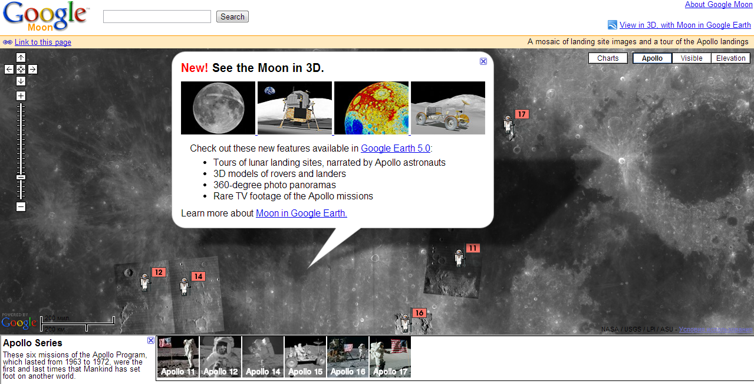Open the Google Earth 5.0 link
This screenshot has height=384, width=754.
click(x=396, y=148)
